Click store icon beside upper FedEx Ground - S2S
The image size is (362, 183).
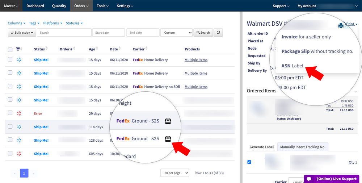click(x=168, y=121)
